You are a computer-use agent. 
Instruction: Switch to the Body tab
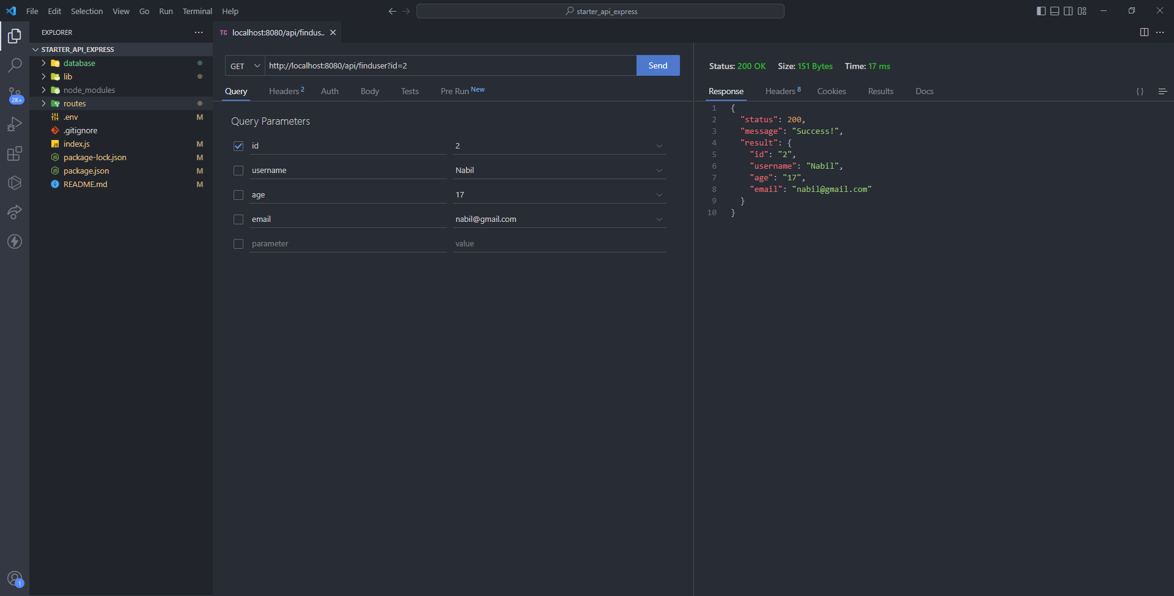[x=370, y=91]
